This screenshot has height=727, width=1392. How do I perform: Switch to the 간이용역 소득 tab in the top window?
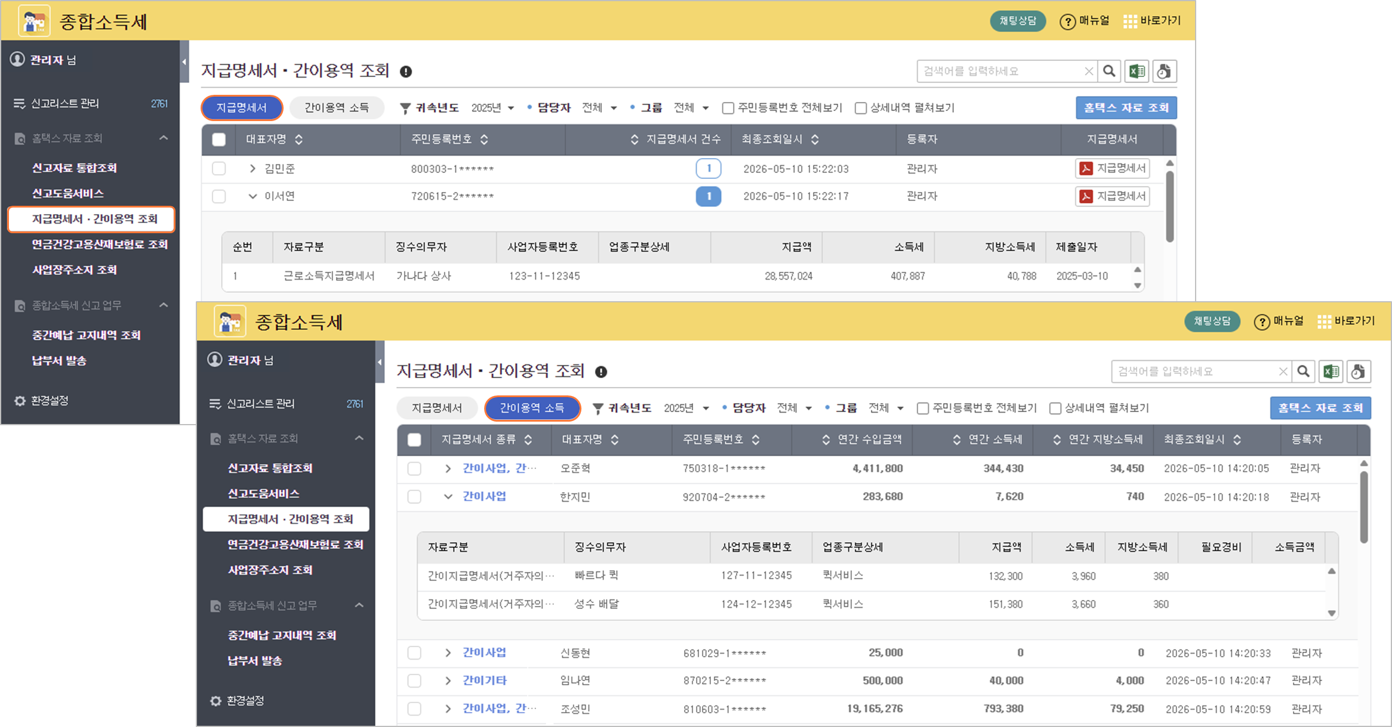[x=337, y=108]
